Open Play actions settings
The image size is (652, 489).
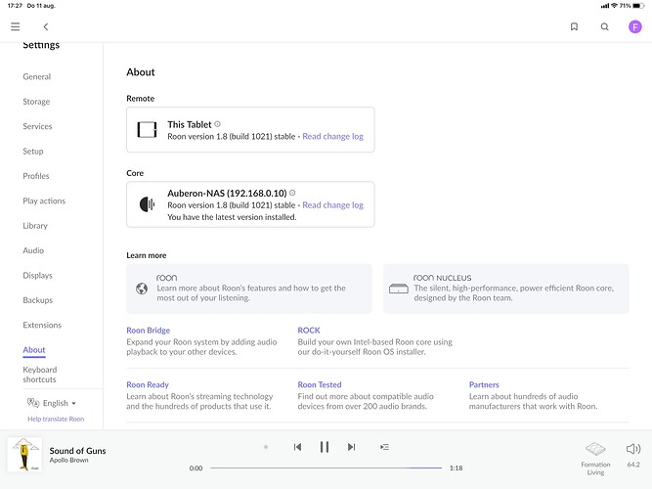point(44,200)
